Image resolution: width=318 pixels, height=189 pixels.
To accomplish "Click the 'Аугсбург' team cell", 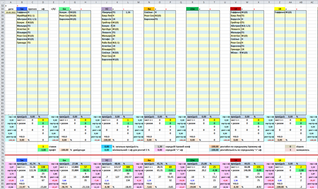I will coord(106,29).
